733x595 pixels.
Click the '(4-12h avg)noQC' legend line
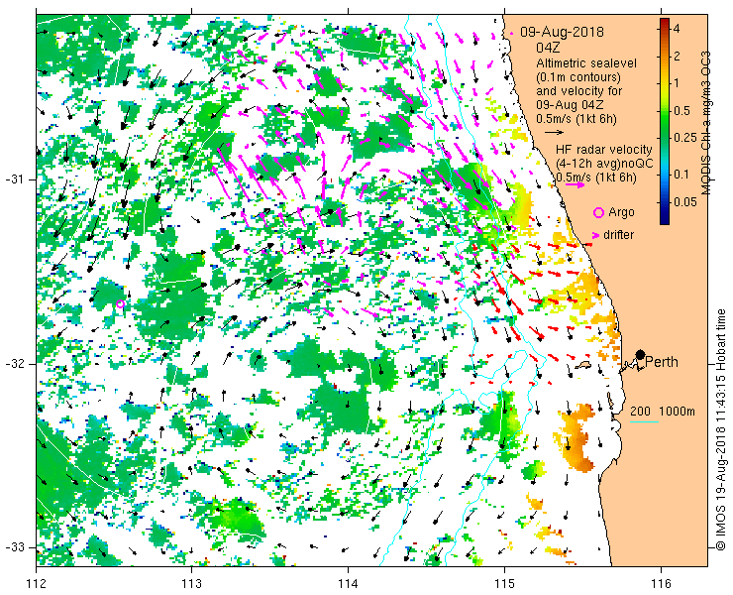pyautogui.click(x=604, y=164)
